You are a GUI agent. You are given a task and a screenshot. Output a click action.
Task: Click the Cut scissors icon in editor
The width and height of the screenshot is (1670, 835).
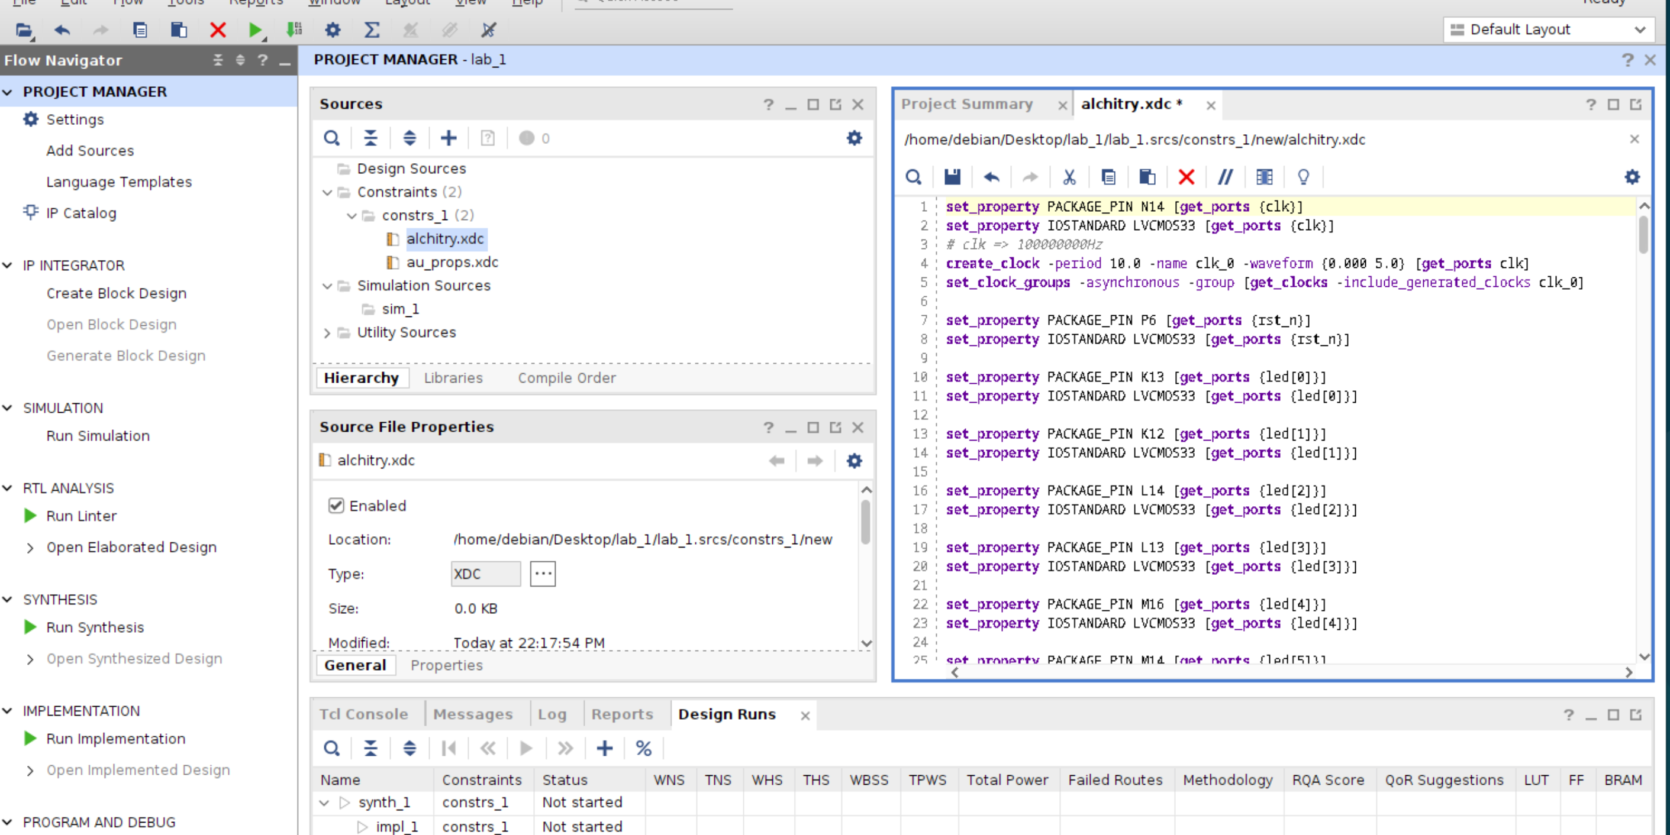pos(1069,177)
